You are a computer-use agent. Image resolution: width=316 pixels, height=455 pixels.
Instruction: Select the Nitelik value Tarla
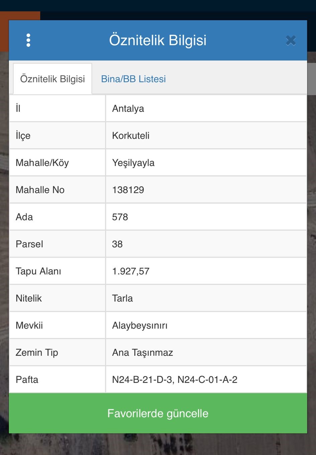(x=122, y=299)
